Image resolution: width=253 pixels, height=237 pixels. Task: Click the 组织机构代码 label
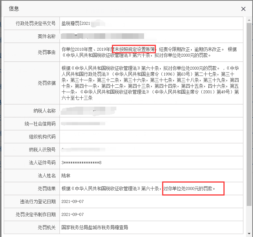coord(42,137)
